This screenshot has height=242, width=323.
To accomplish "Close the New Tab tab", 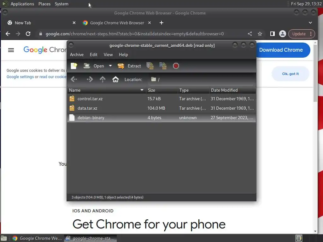I will [x=74, y=23].
